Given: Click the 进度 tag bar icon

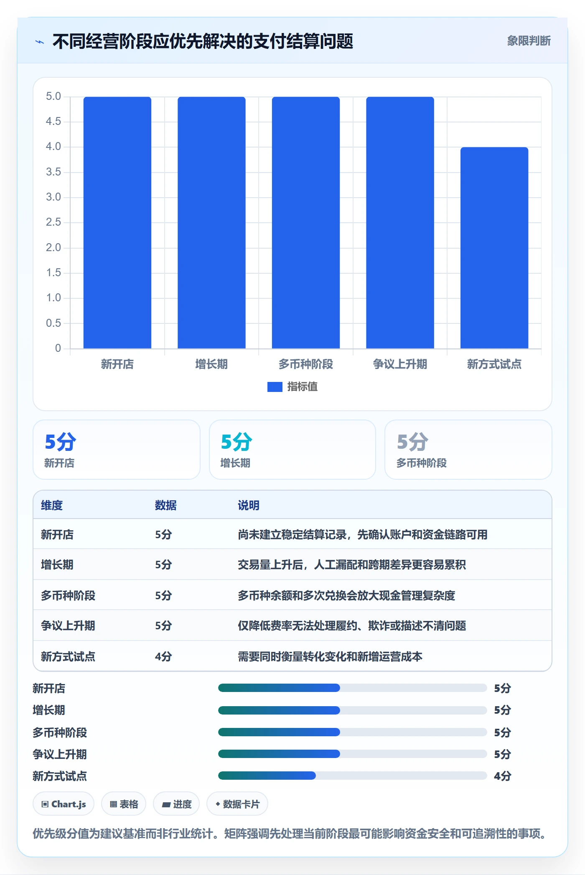Looking at the screenshot, I should tap(166, 804).
